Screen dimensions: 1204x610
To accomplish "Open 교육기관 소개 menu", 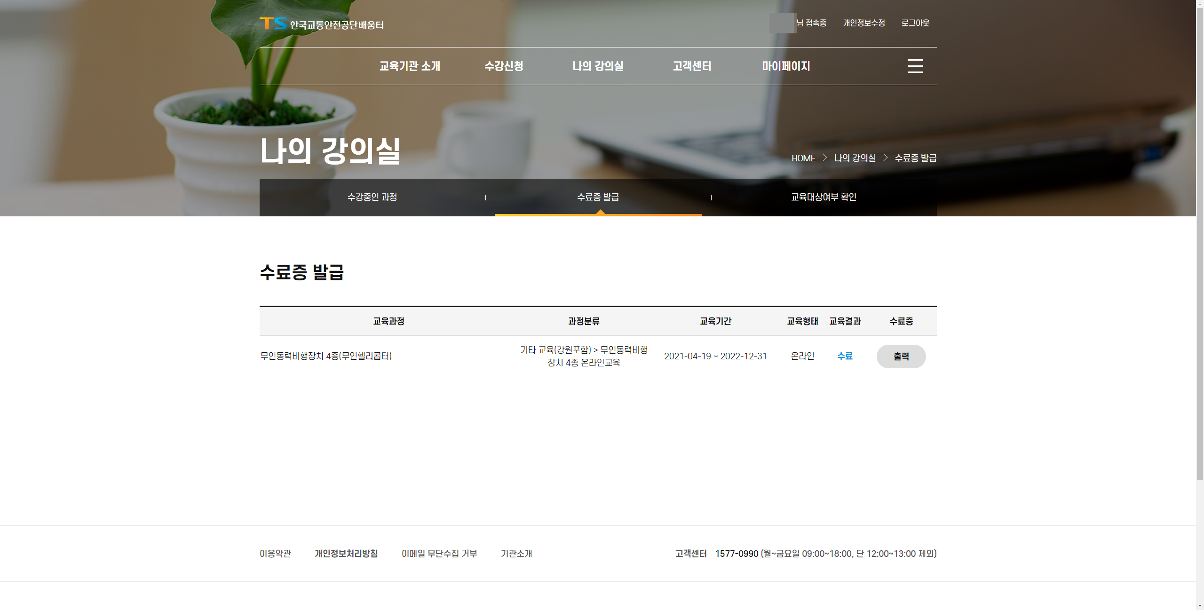I will point(410,66).
